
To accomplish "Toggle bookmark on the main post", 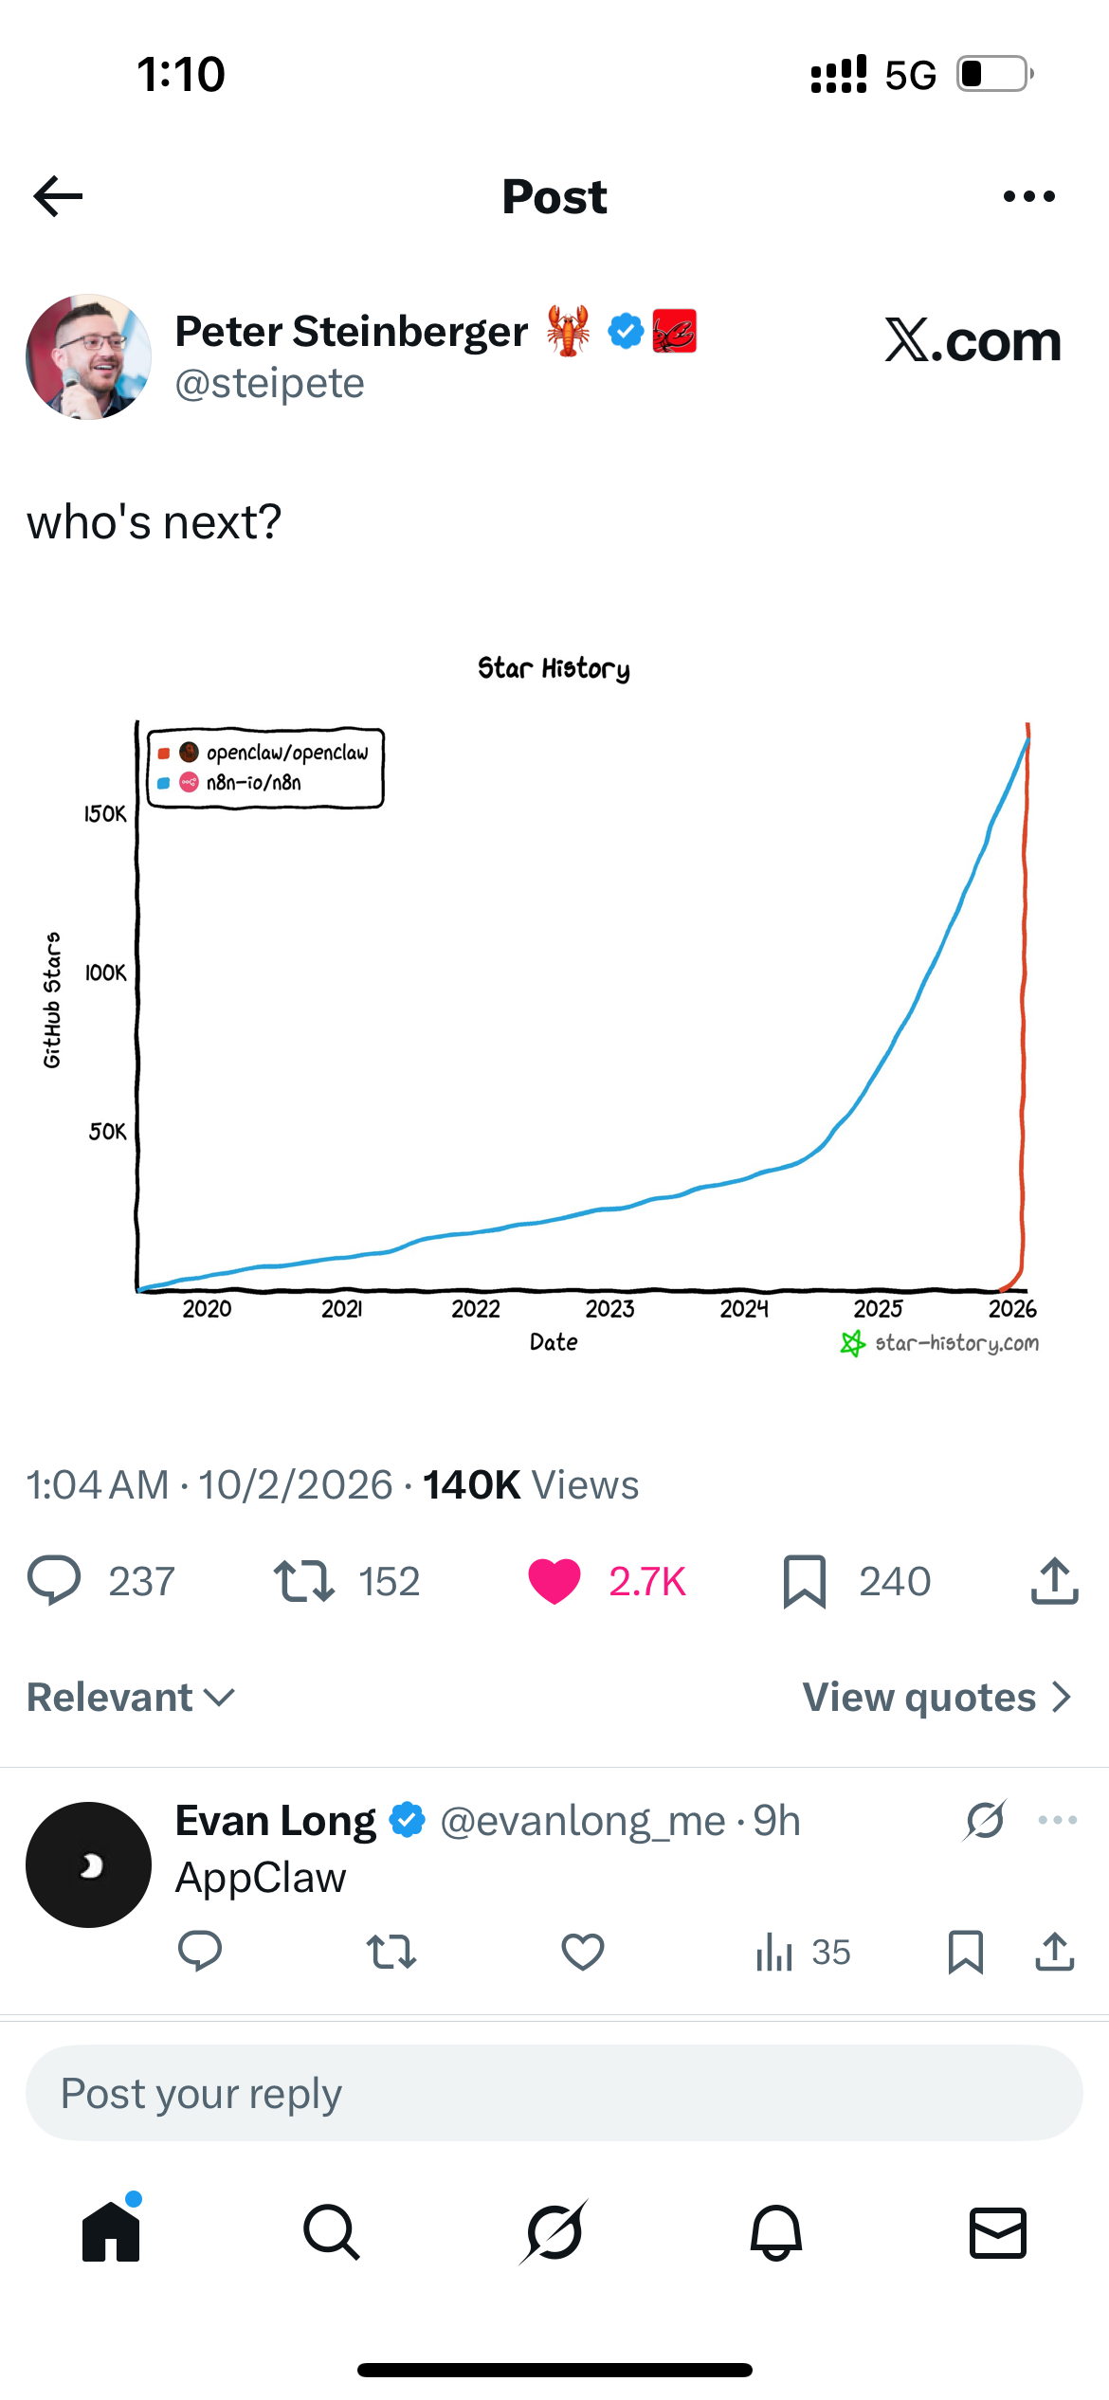I will [805, 1580].
